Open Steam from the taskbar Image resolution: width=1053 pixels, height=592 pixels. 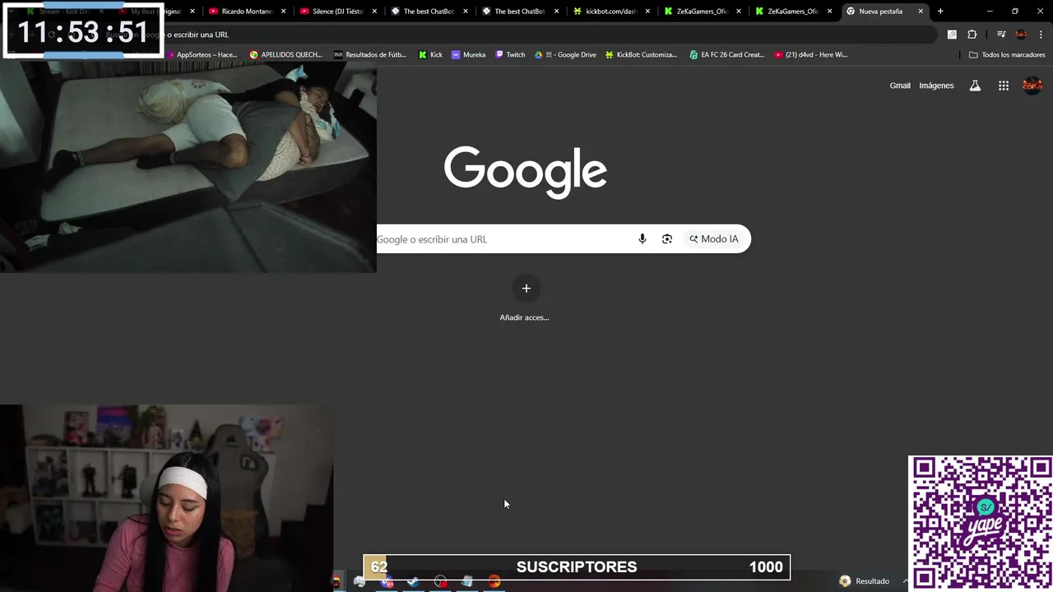[x=413, y=581]
